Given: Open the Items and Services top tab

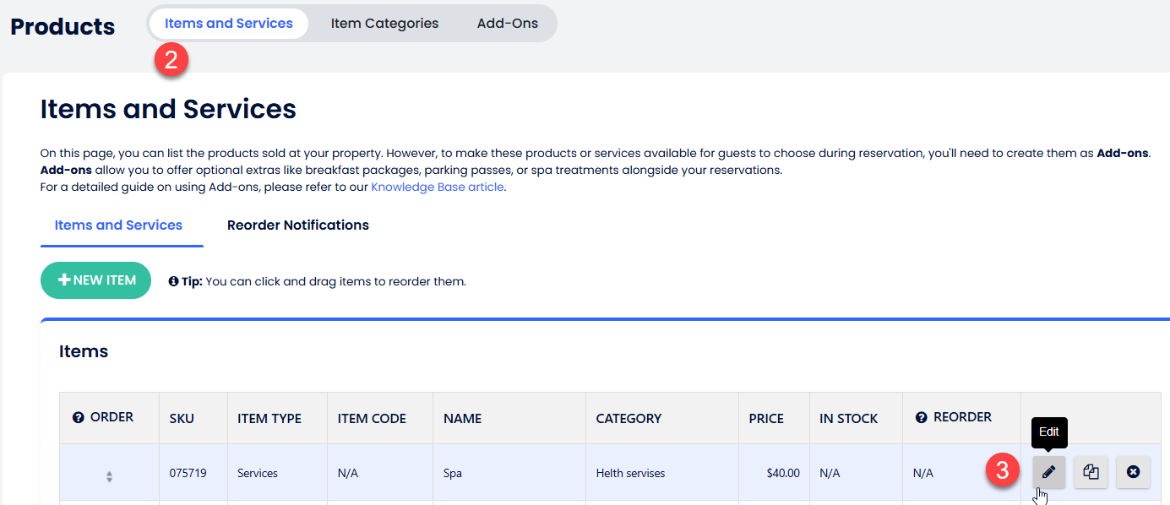Looking at the screenshot, I should (228, 24).
